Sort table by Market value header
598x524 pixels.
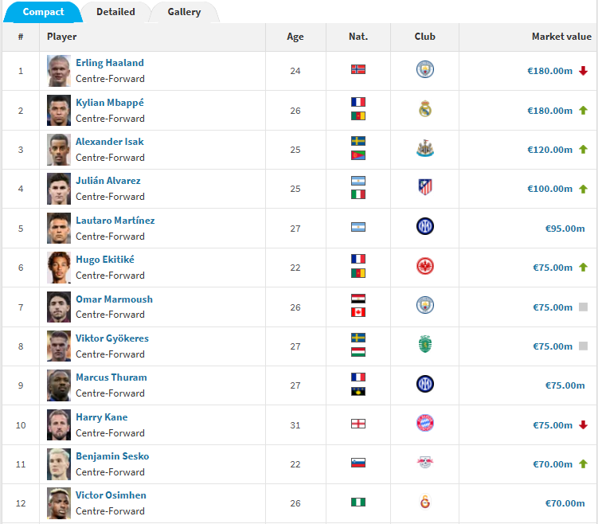(561, 37)
